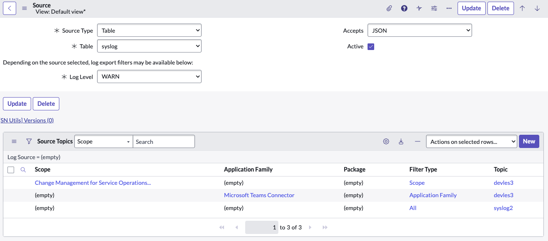
Task: Go to the next page of results
Action: click(310, 227)
